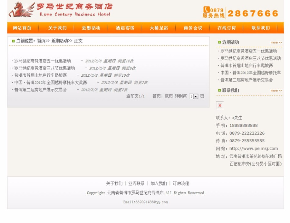Click the green square icon beside 近期活动 heading
Viewport: 290px width, 223px height.
[x=220, y=42]
